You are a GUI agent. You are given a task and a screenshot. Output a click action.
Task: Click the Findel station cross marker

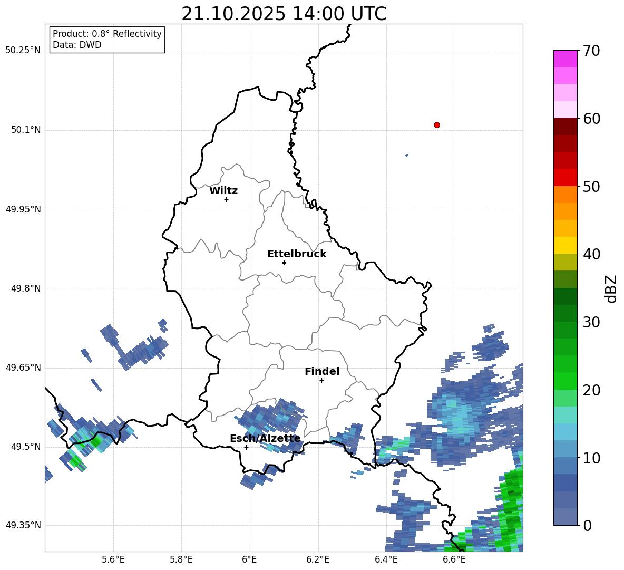(321, 381)
